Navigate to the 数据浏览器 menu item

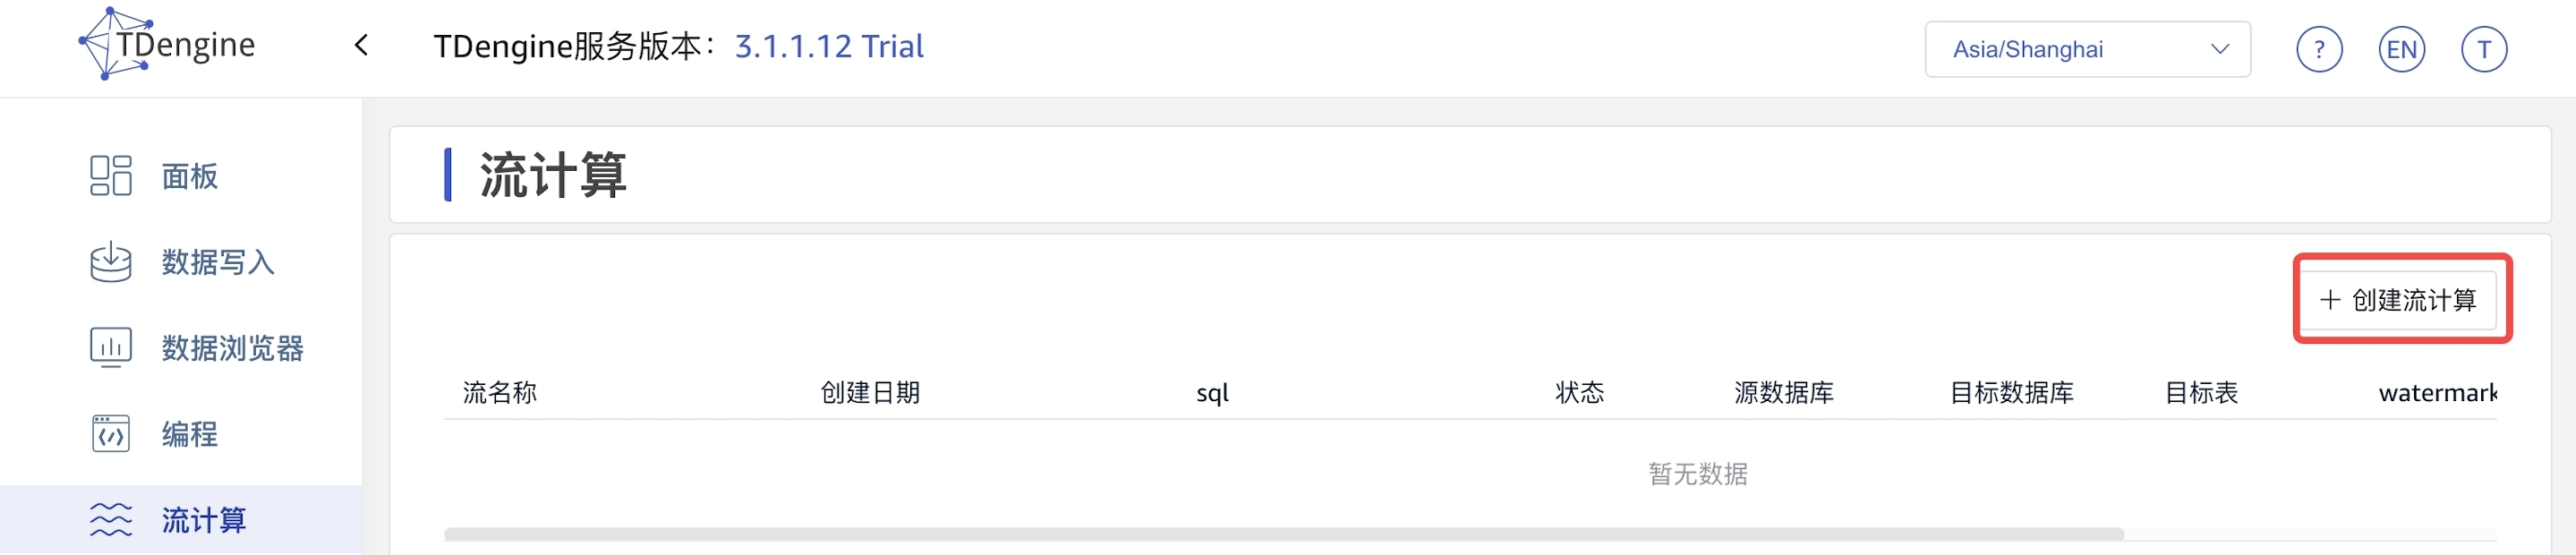232,348
